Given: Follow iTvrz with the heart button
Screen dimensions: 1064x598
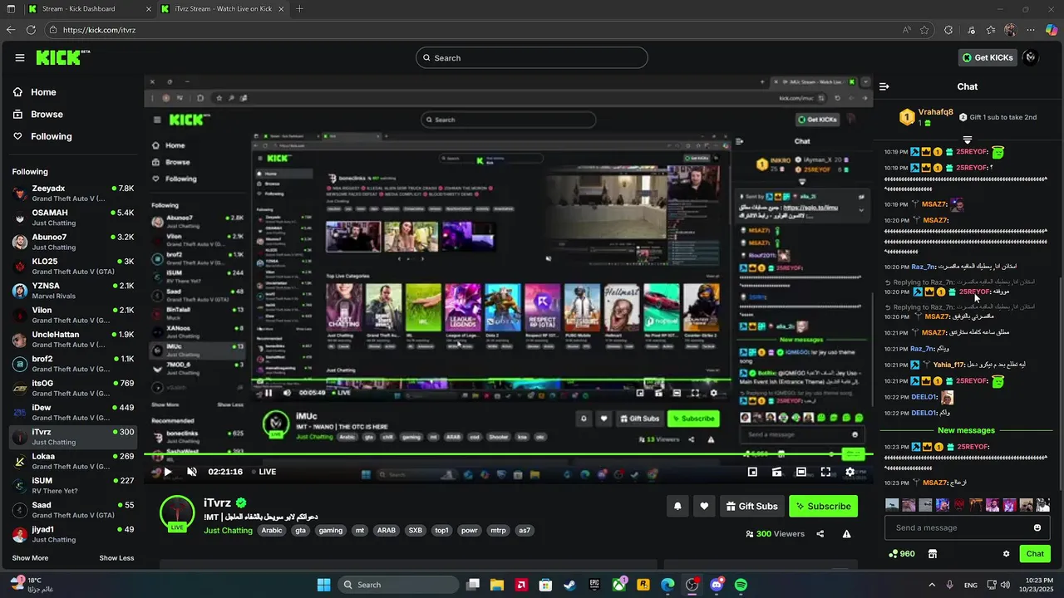Looking at the screenshot, I should click(704, 506).
